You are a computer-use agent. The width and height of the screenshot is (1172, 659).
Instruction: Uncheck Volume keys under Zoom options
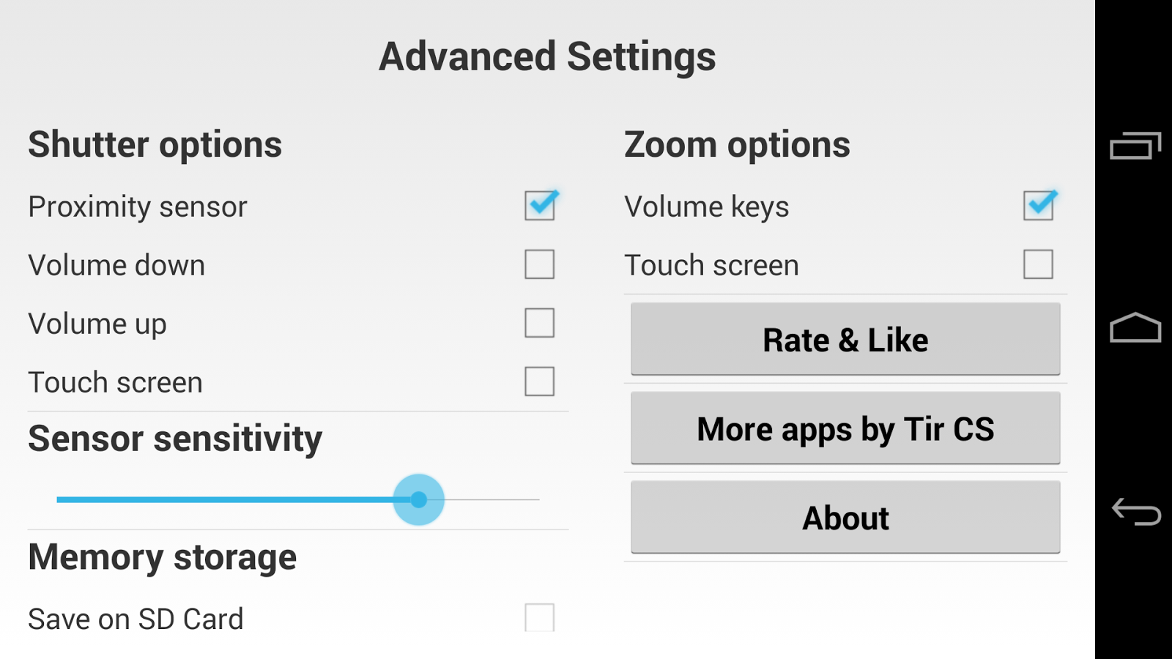tap(1039, 206)
